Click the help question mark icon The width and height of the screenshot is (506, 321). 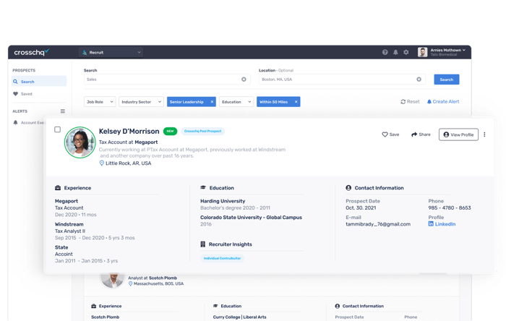click(x=385, y=52)
